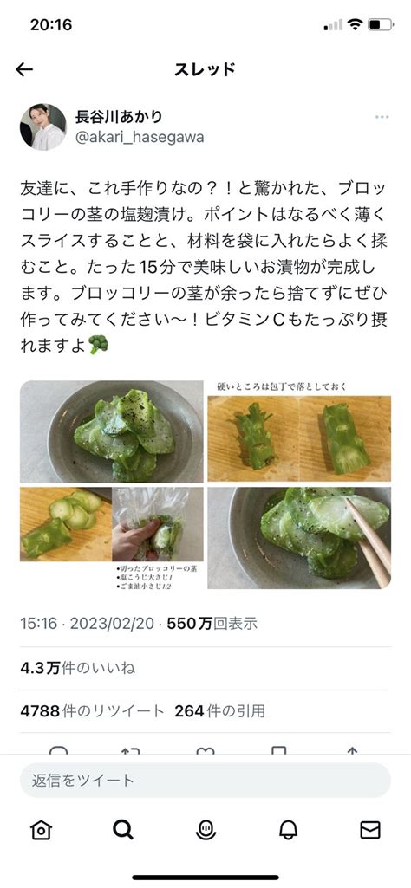411x888 pixels.
Task: View 4788件のリツイート list
Action: (x=93, y=710)
